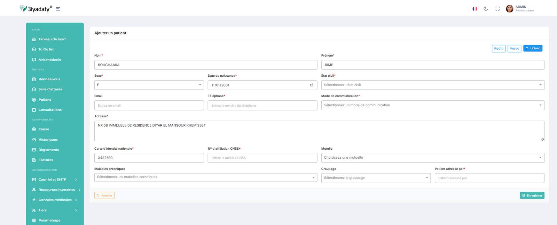Open Rendez-vous in the sidebar
Screen dimensions: 557x225
point(49,79)
